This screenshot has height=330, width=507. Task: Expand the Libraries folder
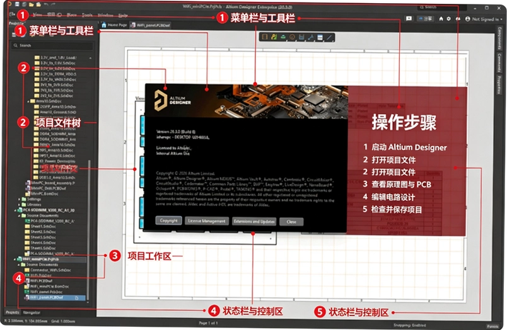19,205
